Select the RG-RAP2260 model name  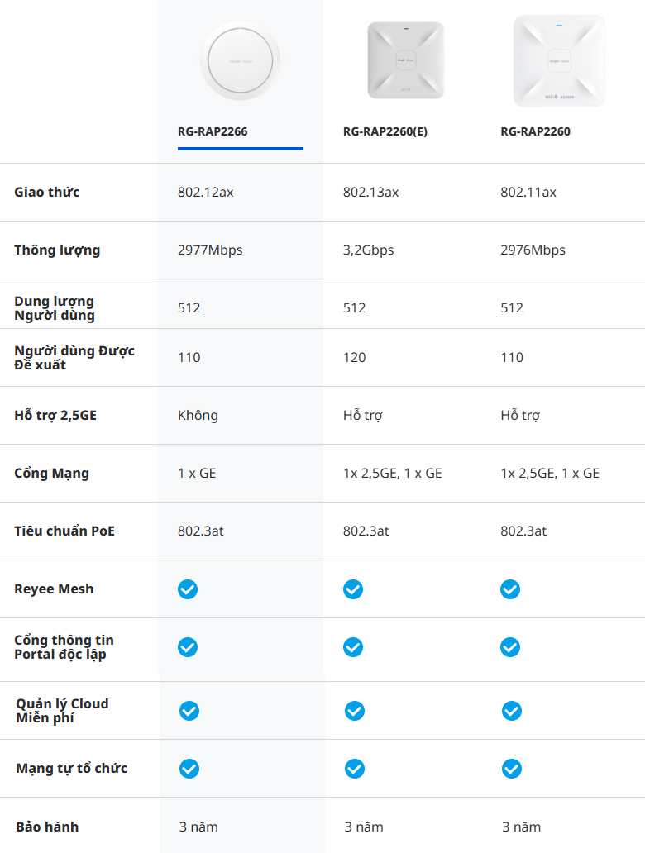535,131
